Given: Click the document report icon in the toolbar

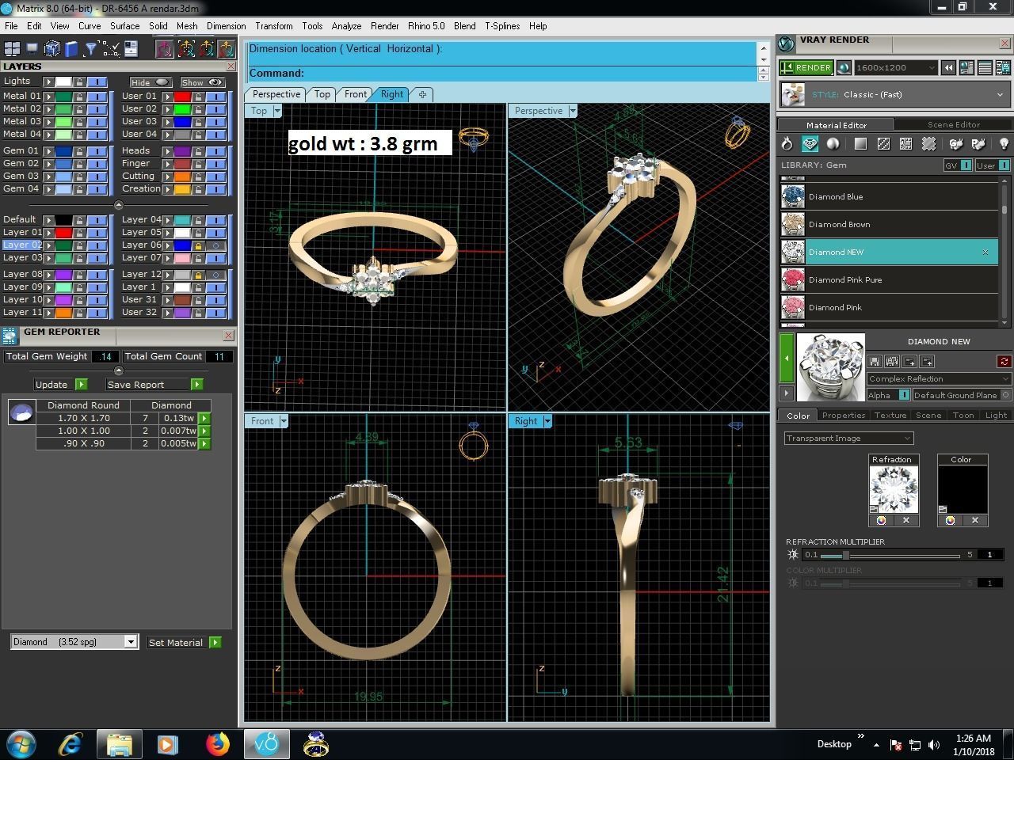Looking at the screenshot, I should [x=131, y=49].
